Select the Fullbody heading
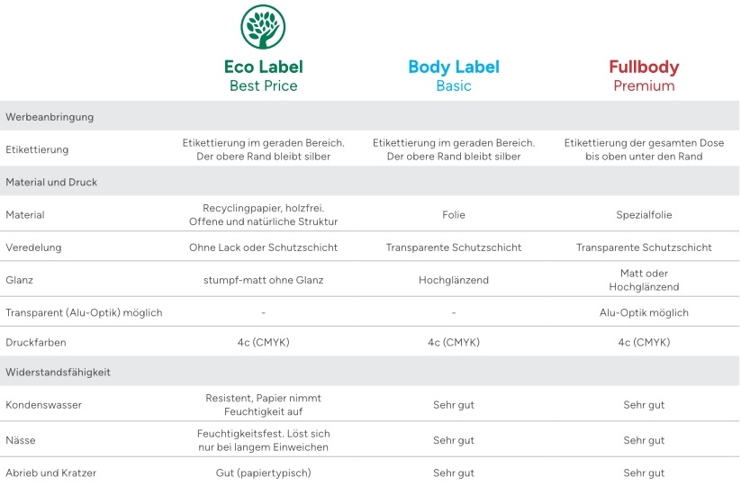The height and width of the screenshot is (495, 741). [x=644, y=67]
